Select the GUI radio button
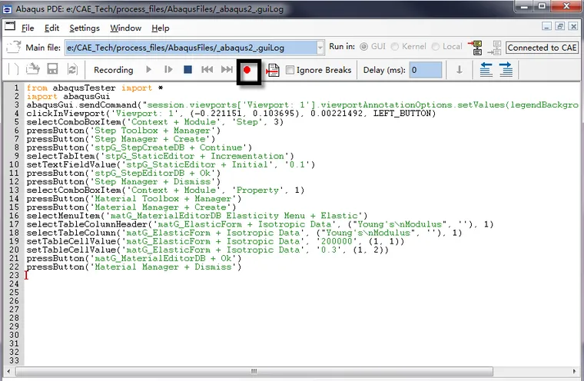 363,47
